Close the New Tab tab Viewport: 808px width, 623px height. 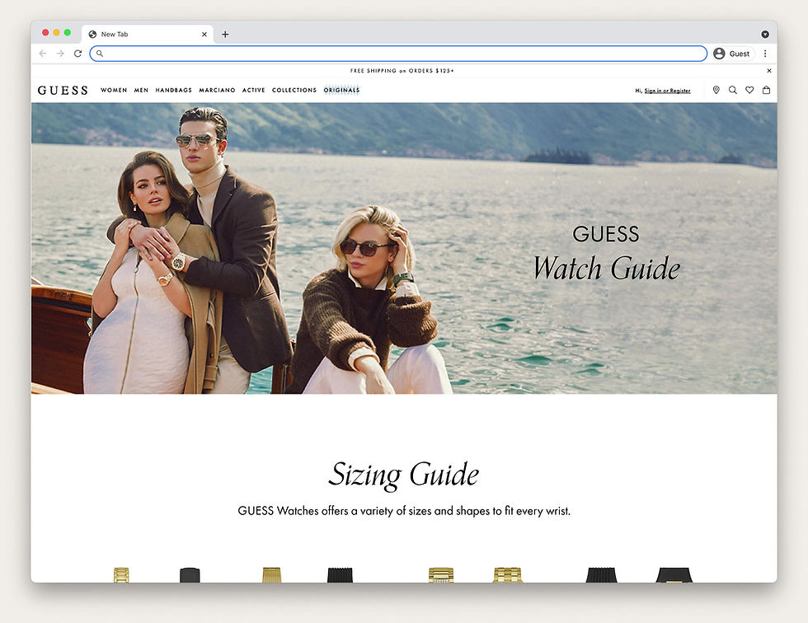coord(204,35)
